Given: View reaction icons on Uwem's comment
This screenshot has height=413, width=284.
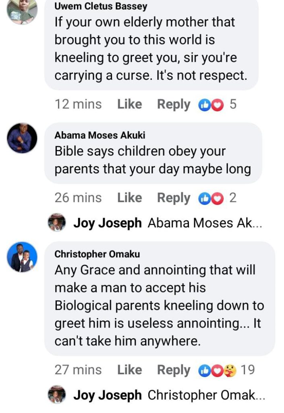Looking at the screenshot, I should click(x=211, y=105).
